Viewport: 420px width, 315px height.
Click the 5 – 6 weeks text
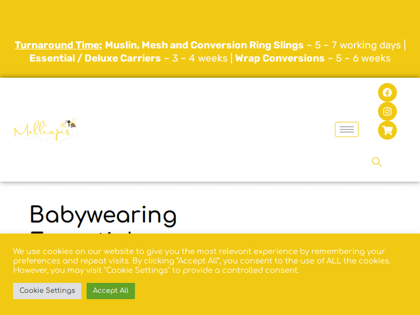point(363,58)
